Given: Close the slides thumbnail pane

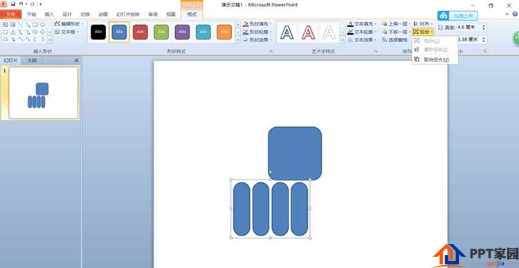Looking at the screenshot, I should tap(76, 61).
